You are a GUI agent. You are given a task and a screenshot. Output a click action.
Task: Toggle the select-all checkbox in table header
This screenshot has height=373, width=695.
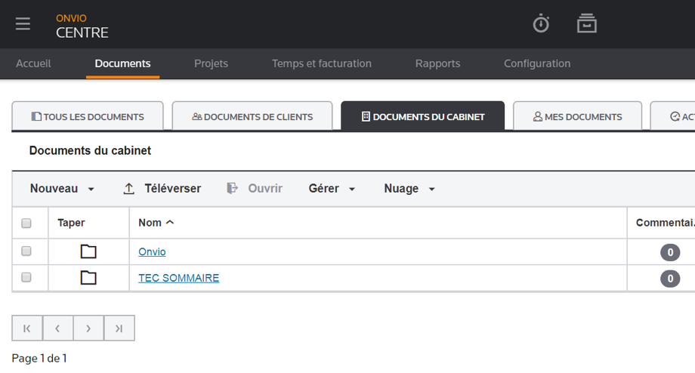26,223
